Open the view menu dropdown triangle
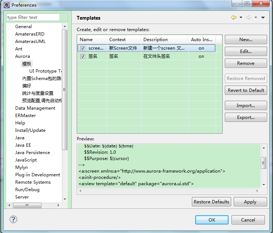Image resolution: width=273 pixels, height=233 pixels. (263, 18)
